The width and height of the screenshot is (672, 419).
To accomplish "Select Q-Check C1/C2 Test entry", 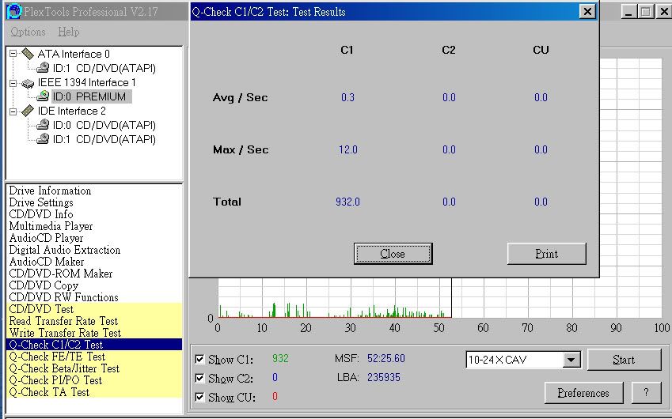I will [94, 345].
